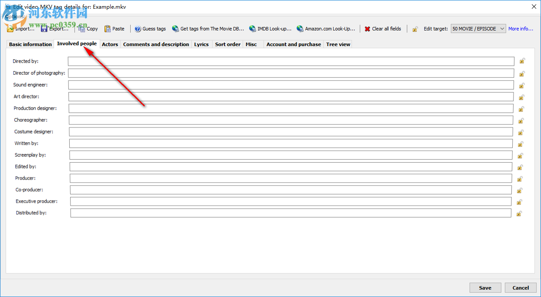This screenshot has width=541, height=297.
Task: Cancel editing the tag details
Action: (x=520, y=287)
